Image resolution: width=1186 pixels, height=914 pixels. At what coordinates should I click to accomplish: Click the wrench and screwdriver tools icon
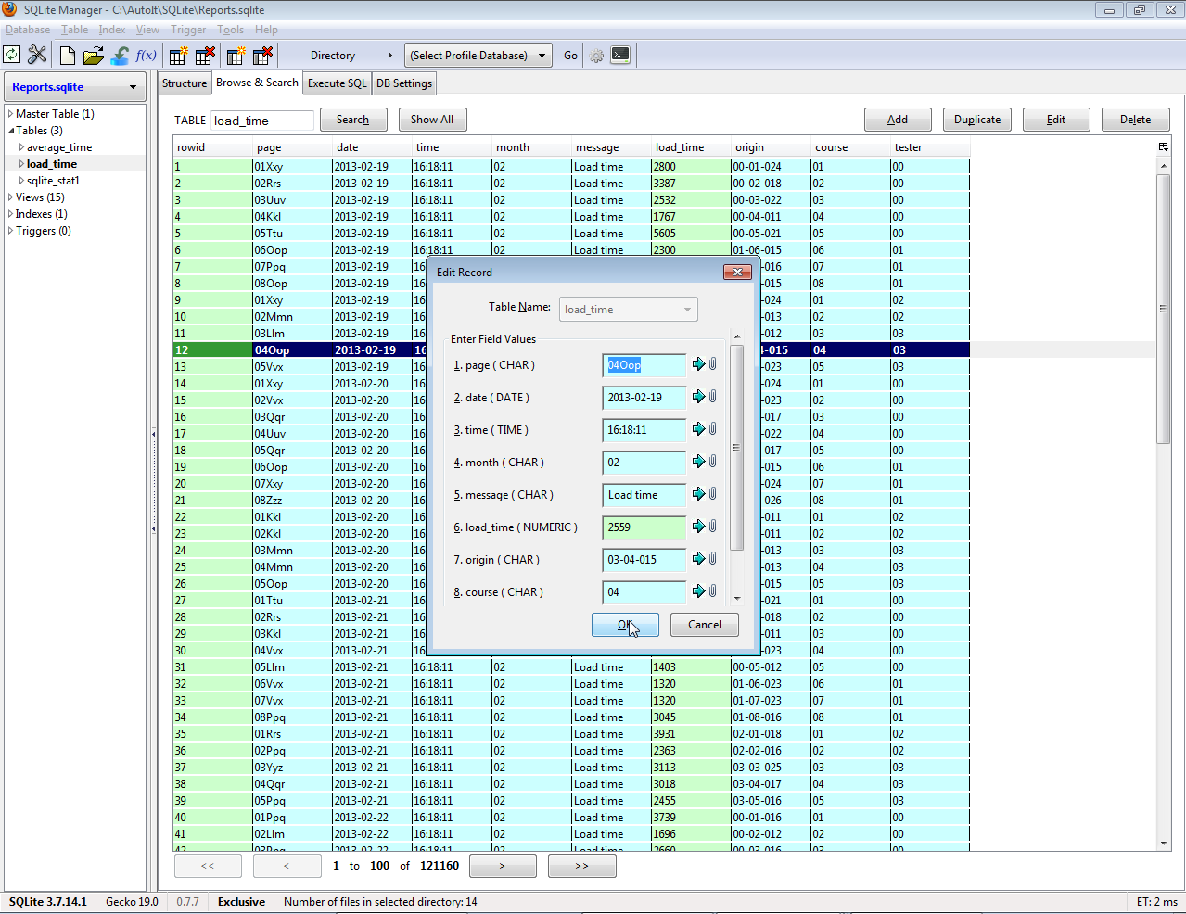point(37,56)
